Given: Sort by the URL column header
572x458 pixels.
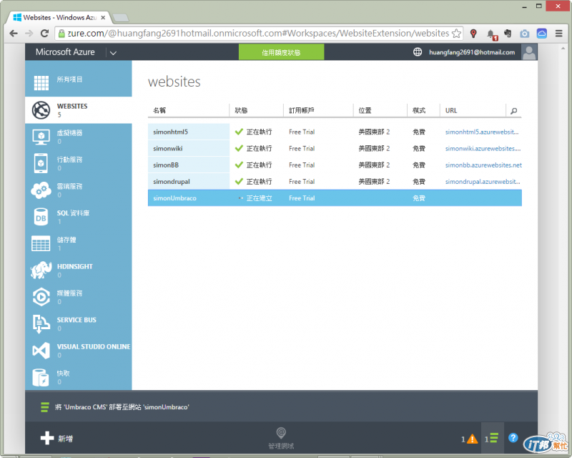Looking at the screenshot, I should pyautogui.click(x=451, y=111).
